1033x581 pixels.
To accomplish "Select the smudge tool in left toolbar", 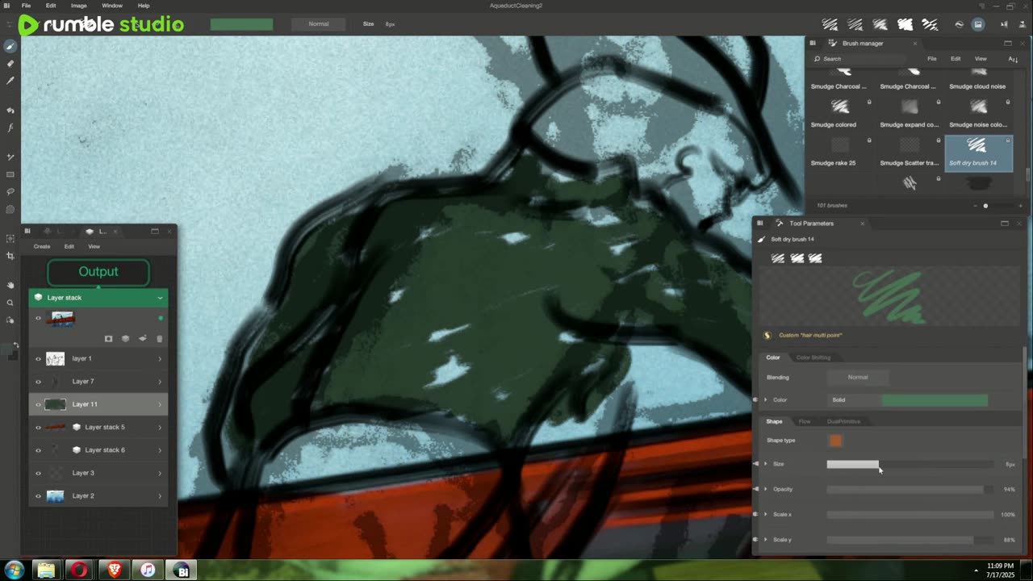I will [10, 110].
